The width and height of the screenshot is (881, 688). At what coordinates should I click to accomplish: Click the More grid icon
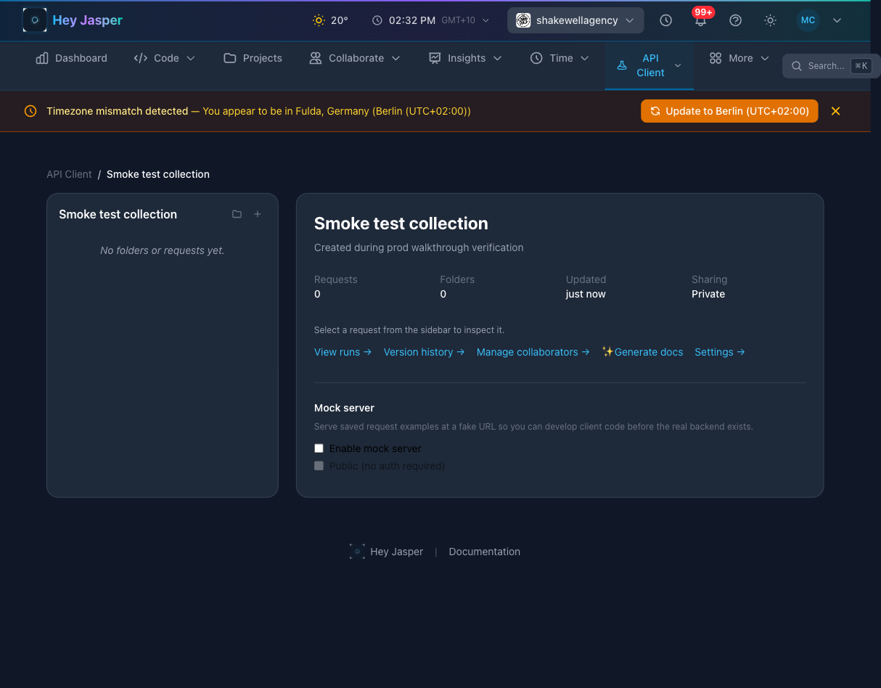tap(716, 58)
